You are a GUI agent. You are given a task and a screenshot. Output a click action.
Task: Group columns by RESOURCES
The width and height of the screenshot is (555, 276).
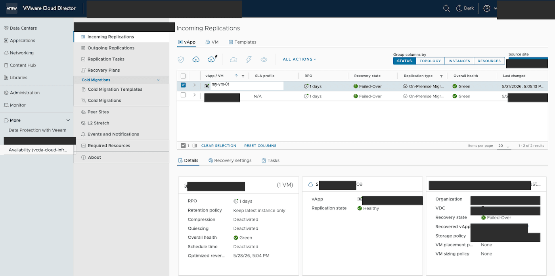(489, 61)
